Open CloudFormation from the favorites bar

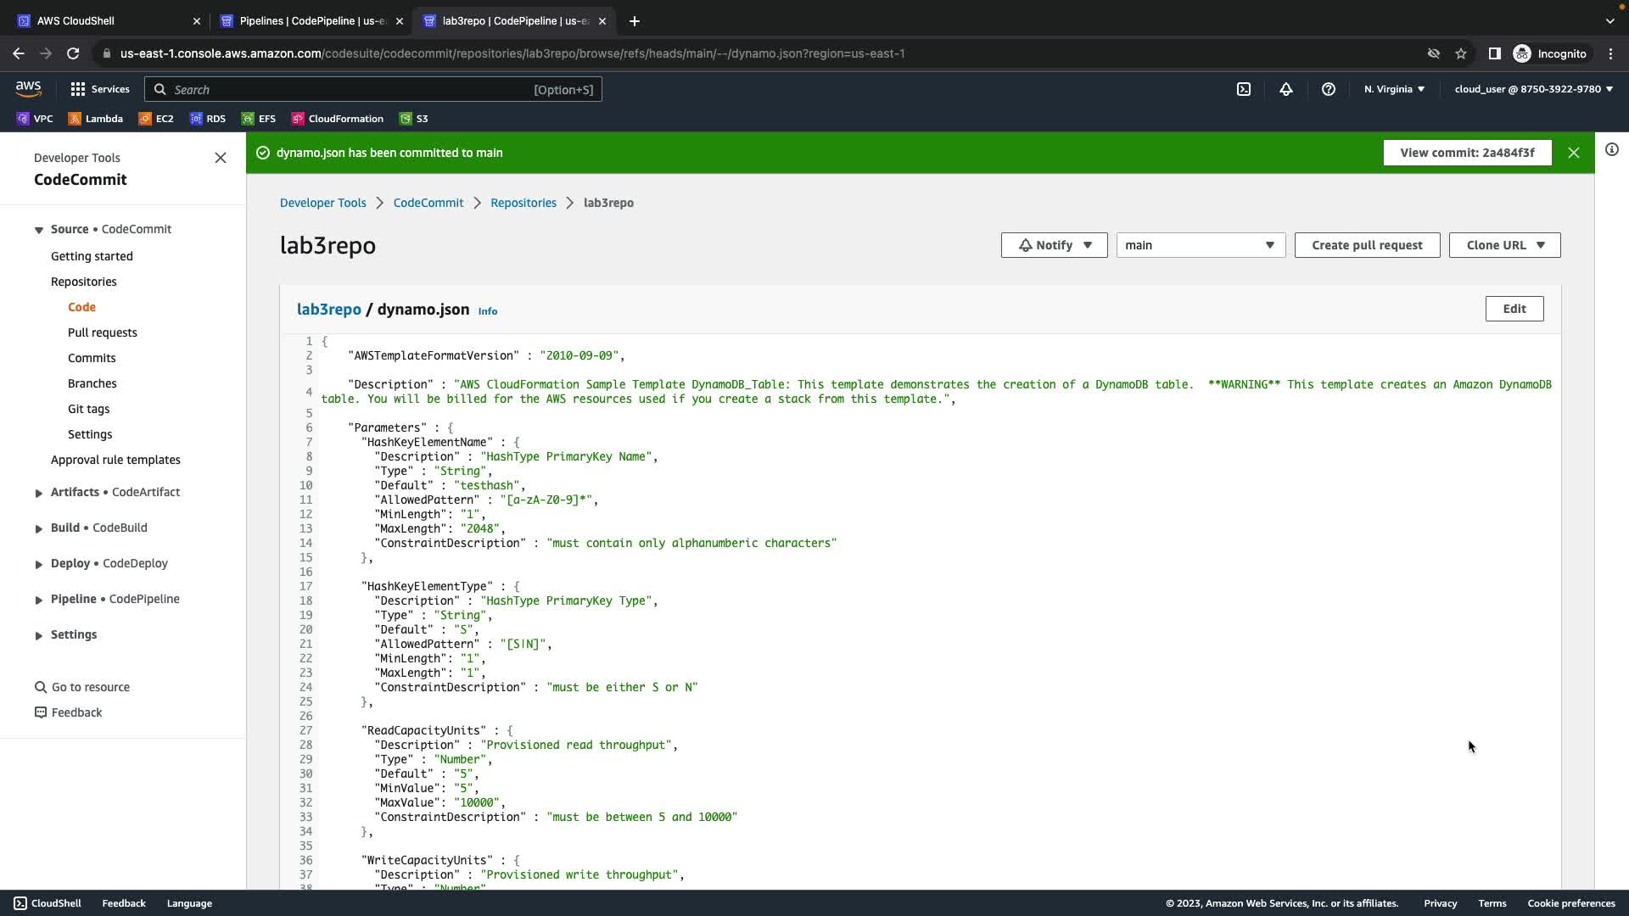click(x=337, y=119)
